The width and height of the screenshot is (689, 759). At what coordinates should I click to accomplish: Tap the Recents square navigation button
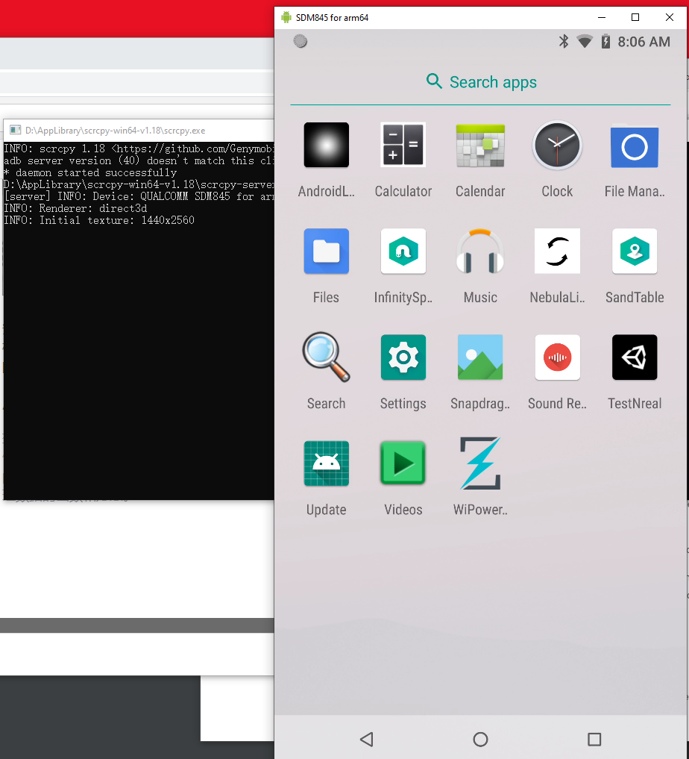point(594,739)
